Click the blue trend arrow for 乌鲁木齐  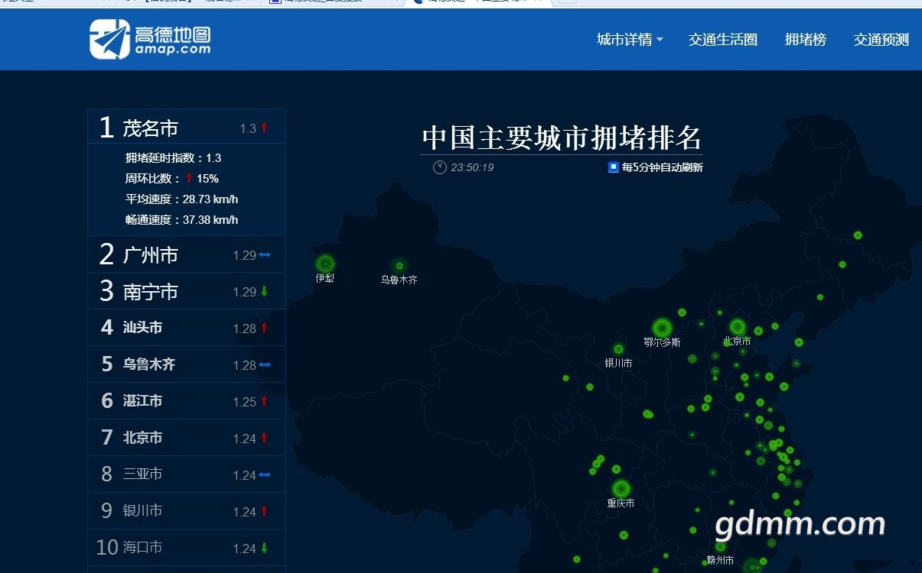point(265,365)
